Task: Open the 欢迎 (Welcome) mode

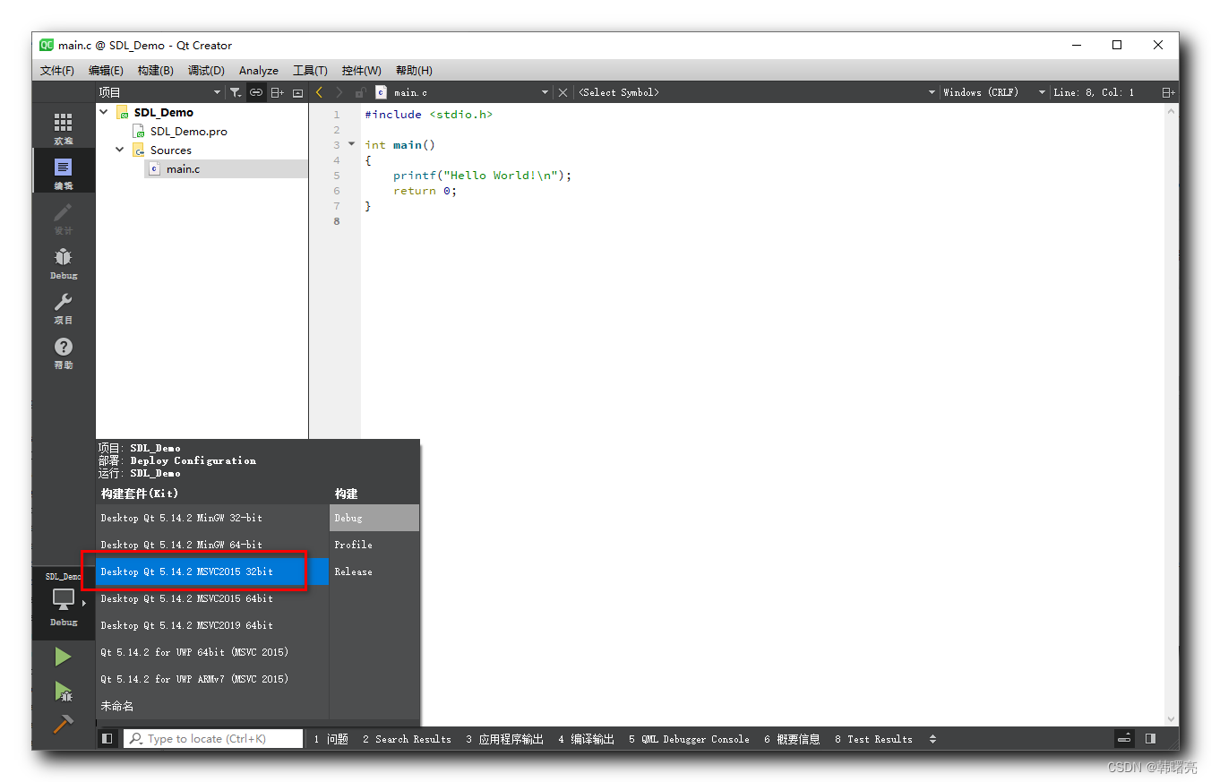Action: 63,126
